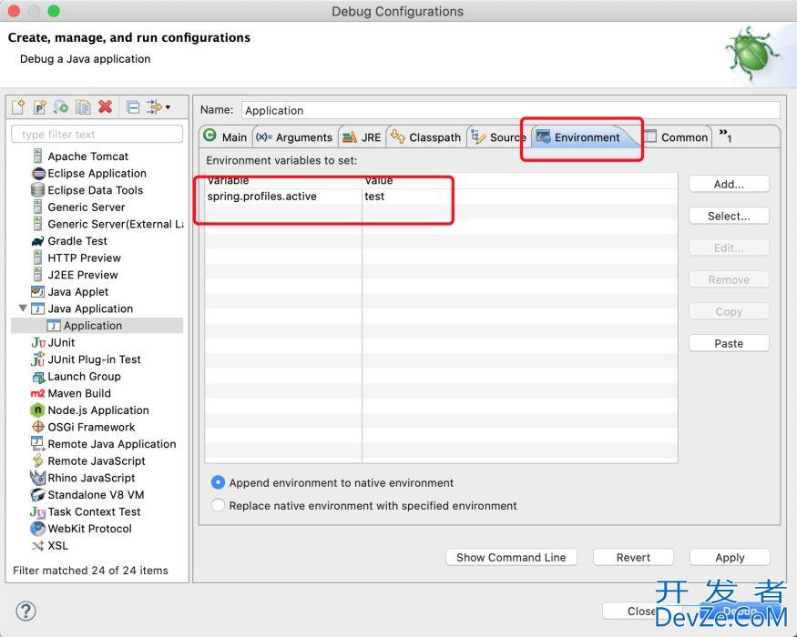Click the Maven Build m2 icon
Screen dimensions: 797x637
click(37, 393)
